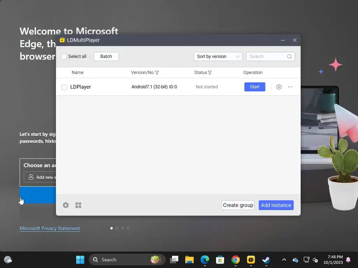Screen dimensions: 358x268
Task: Filter by Version/No. funnel icon
Action: pyautogui.click(x=157, y=73)
